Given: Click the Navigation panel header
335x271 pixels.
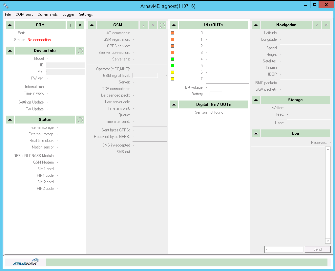Looking at the screenshot, I should click(286, 25).
